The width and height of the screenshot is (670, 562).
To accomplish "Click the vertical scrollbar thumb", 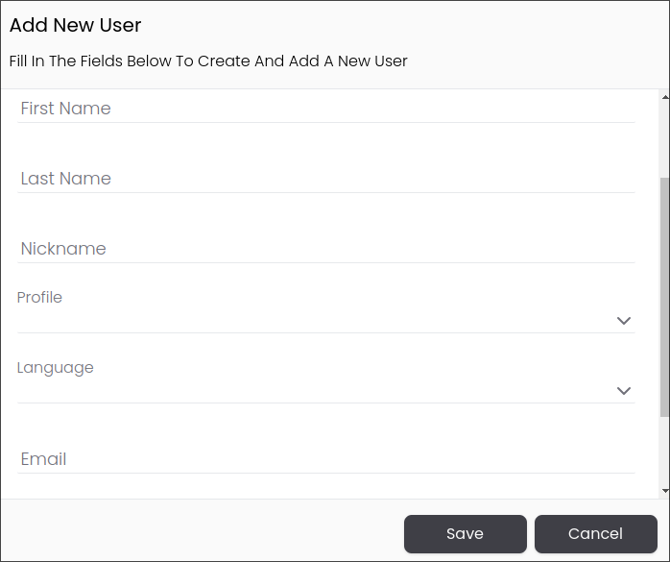I will (665, 297).
